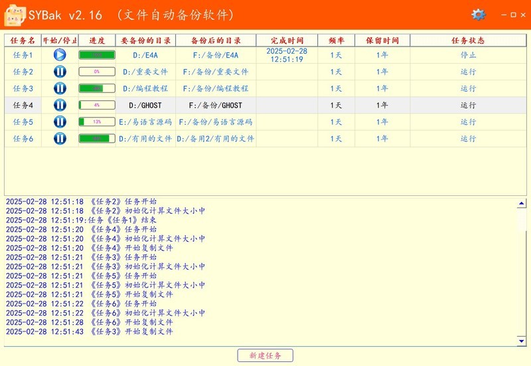The height and width of the screenshot is (366, 531).
Task: Pause 任务4 using its pause button
Action: 60,105
